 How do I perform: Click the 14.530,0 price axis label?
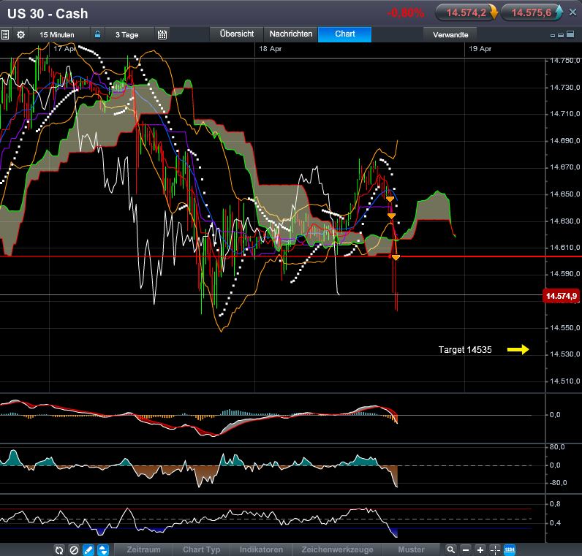pyautogui.click(x=564, y=354)
